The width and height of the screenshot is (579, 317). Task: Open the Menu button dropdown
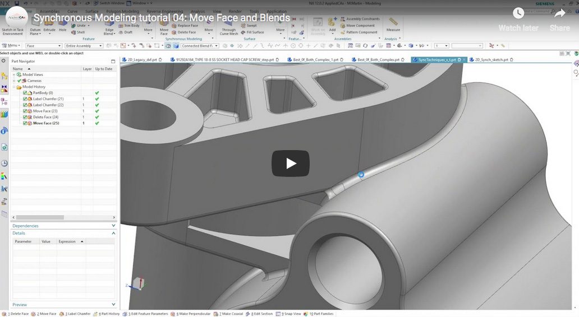pyautogui.click(x=12, y=46)
